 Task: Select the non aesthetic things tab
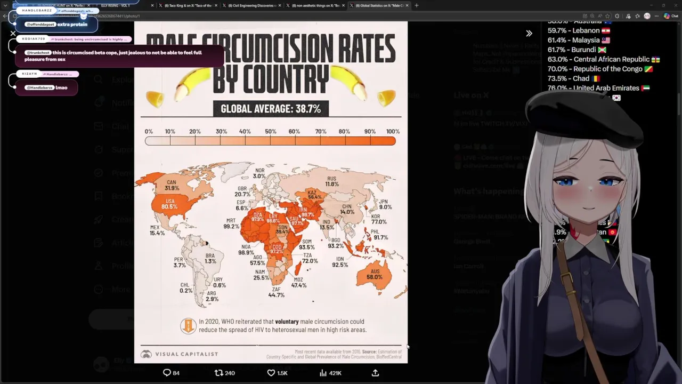click(x=314, y=5)
